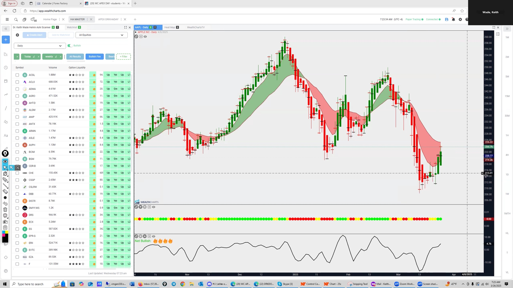Image resolution: width=513 pixels, height=288 pixels.
Task: Open the hamburger main menu
Action: pos(7,19)
